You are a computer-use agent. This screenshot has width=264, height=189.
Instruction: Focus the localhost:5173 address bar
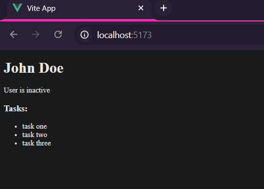[x=169, y=35]
